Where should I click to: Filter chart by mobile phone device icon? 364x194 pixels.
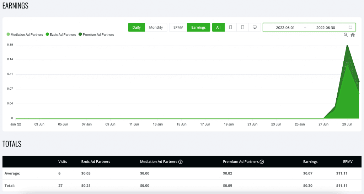[x=230, y=27]
